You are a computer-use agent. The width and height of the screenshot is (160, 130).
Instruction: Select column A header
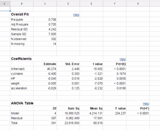(x=4, y=4)
